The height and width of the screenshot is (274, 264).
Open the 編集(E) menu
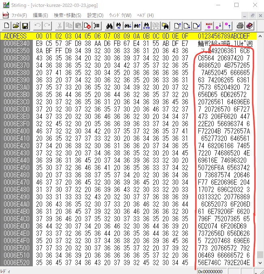point(40,15)
